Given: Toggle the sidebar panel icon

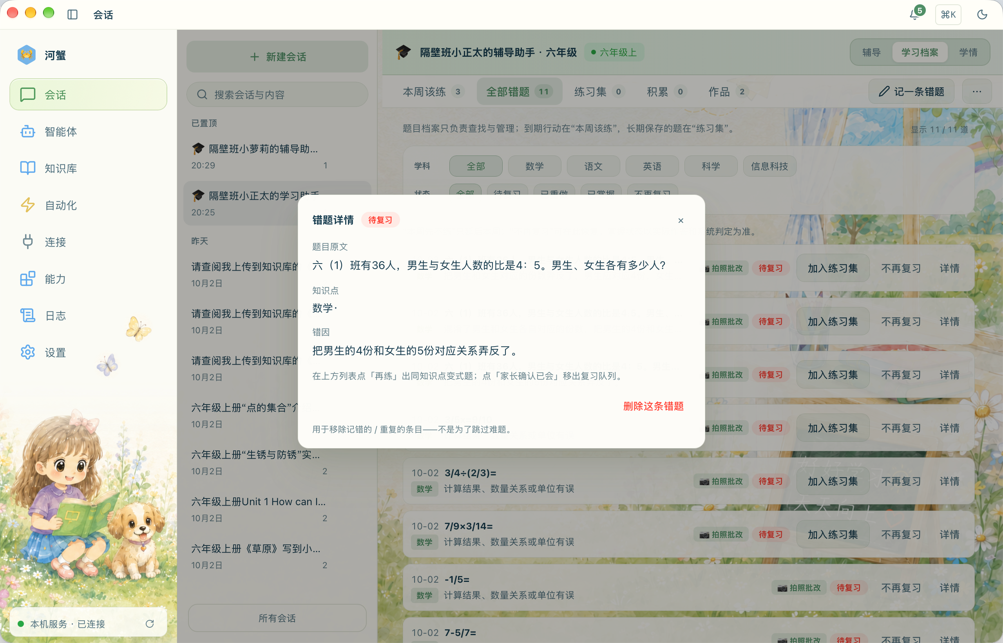Looking at the screenshot, I should pyautogui.click(x=72, y=14).
